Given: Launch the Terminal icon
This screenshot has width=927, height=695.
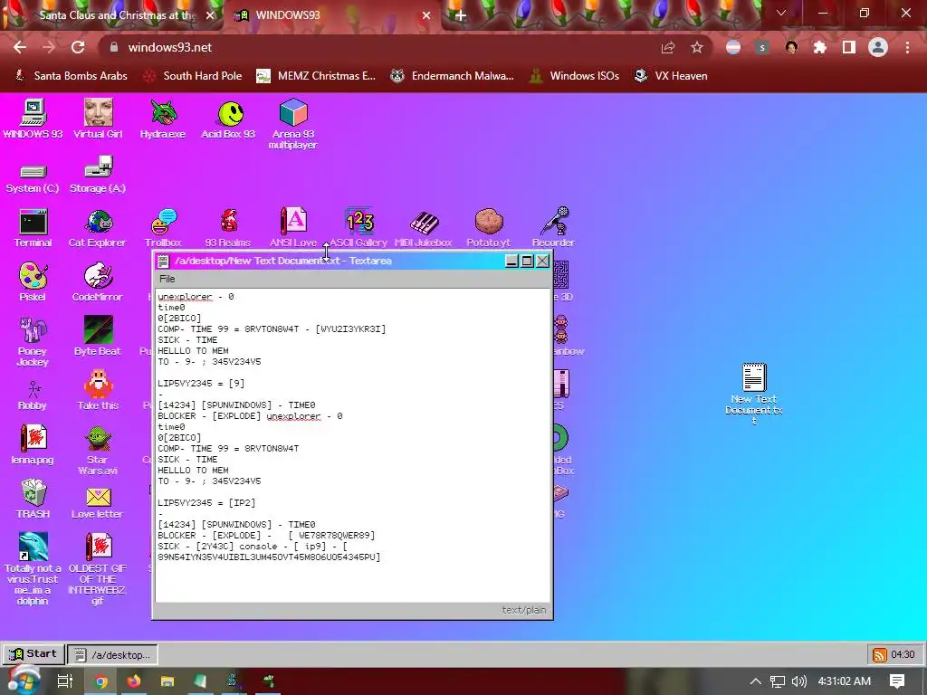Looking at the screenshot, I should tap(33, 227).
